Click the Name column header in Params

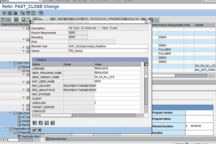coord(47,64)
